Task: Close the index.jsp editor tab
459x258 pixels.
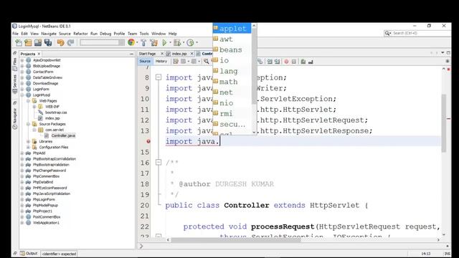Action: pos(191,54)
